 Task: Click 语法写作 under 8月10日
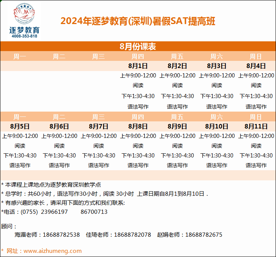pyautogui.click(x=217, y=165)
